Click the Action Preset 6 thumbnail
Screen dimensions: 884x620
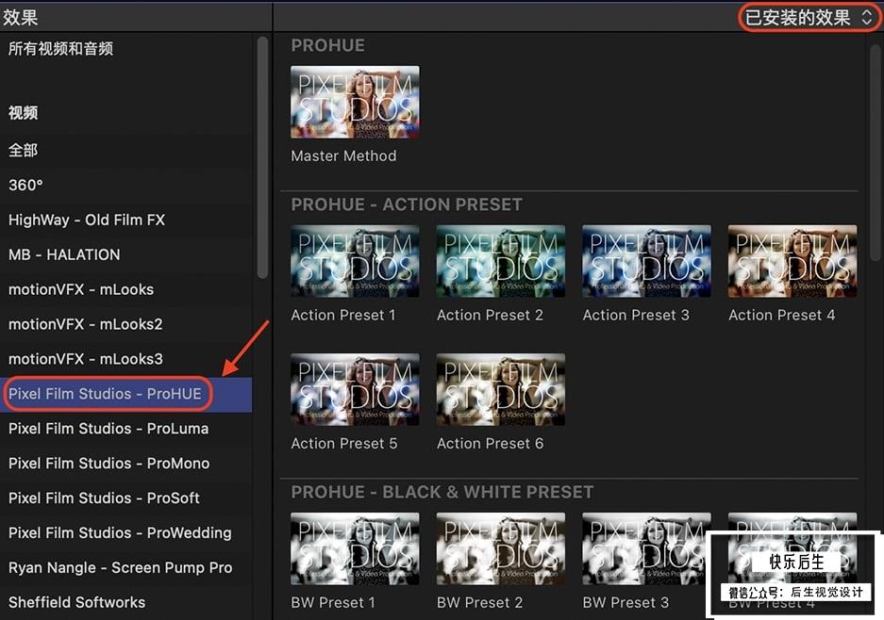501,390
